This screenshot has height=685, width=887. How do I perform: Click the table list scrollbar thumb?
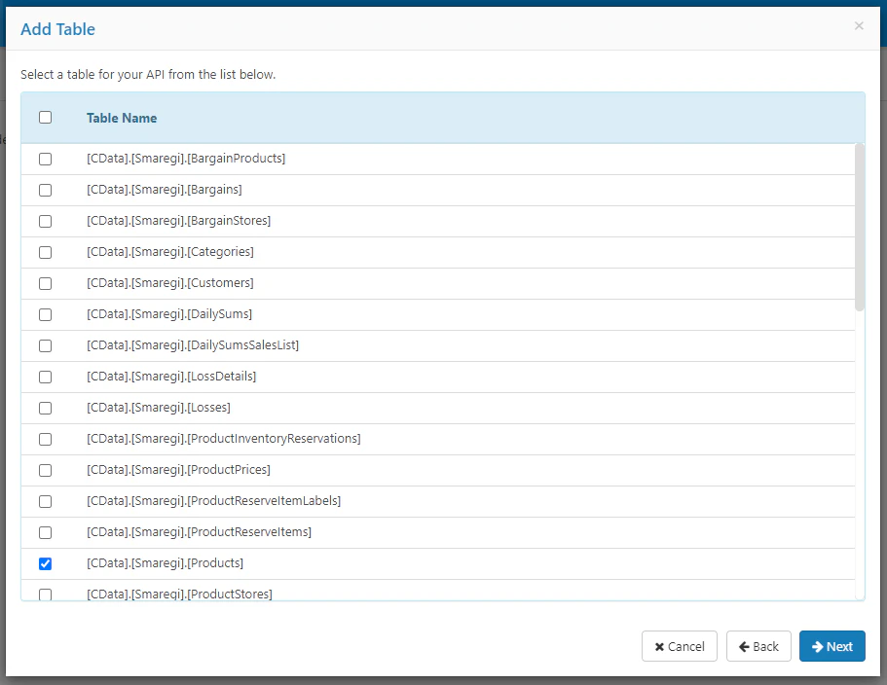(860, 228)
